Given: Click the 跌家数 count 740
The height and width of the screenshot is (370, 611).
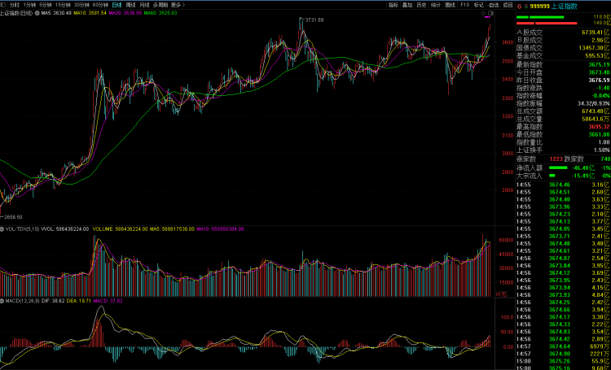Looking at the screenshot, I should coord(605,159).
